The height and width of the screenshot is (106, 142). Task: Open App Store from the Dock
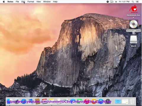101,101
